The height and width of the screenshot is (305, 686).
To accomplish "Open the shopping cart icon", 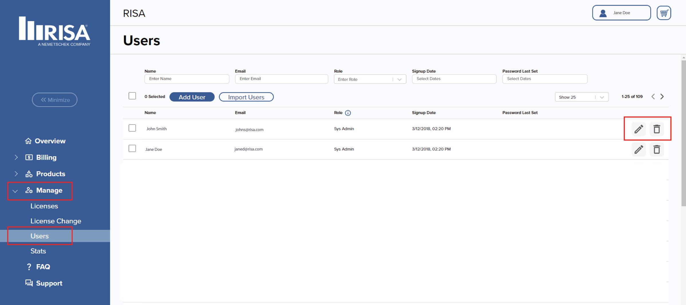I will point(664,13).
